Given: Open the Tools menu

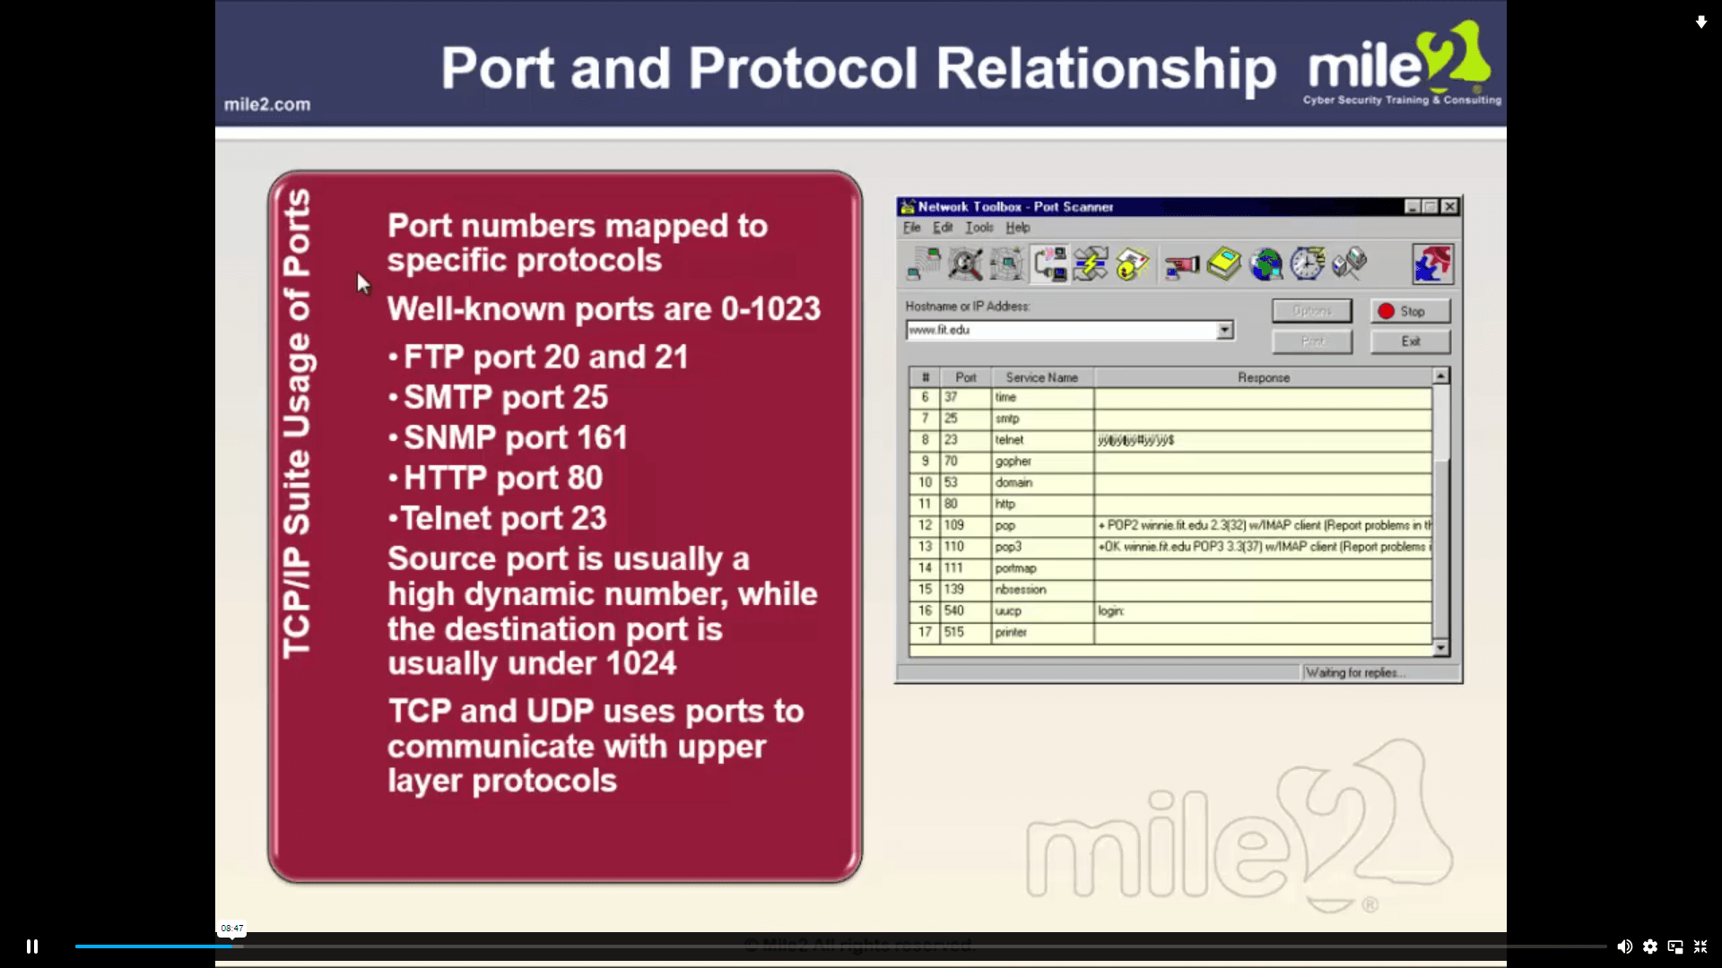Looking at the screenshot, I should click(x=978, y=228).
